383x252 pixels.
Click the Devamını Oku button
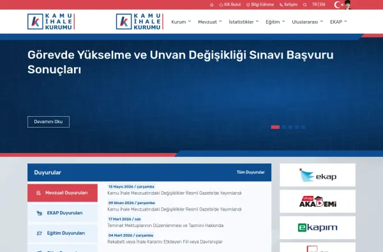[49, 122]
